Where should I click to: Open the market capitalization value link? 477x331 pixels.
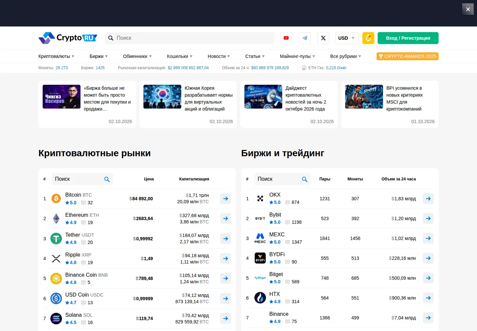click(188, 68)
